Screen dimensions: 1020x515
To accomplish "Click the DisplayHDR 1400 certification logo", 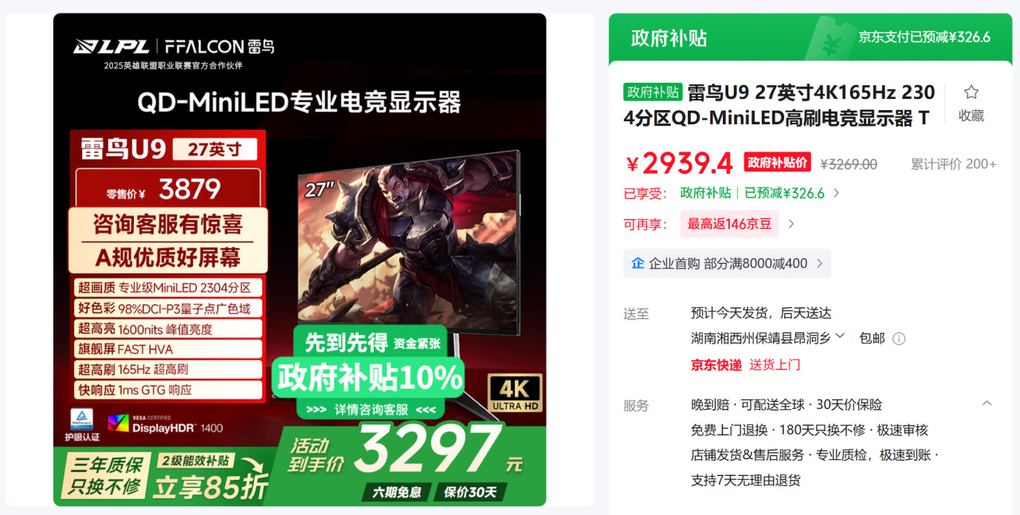I will click(x=166, y=423).
